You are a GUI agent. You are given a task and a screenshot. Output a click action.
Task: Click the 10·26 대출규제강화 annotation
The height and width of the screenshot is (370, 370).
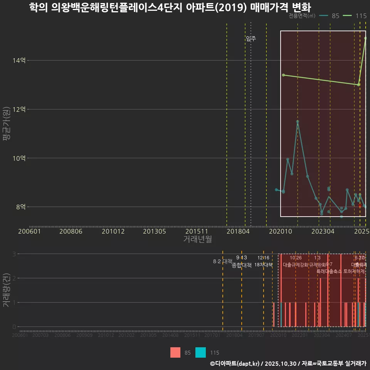tap(296, 262)
